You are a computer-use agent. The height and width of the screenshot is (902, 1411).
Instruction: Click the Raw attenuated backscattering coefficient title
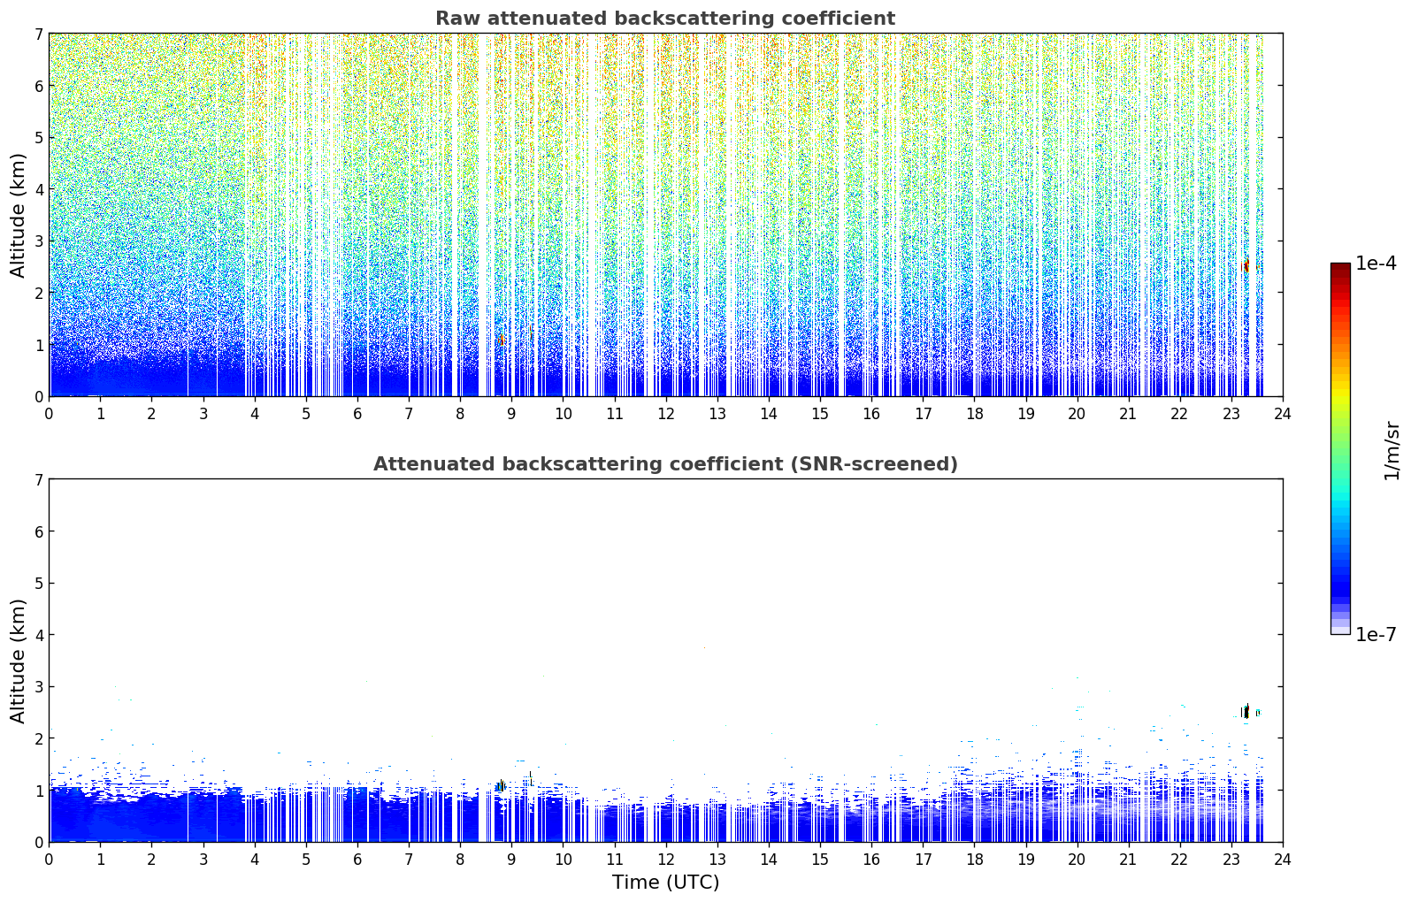click(x=665, y=19)
